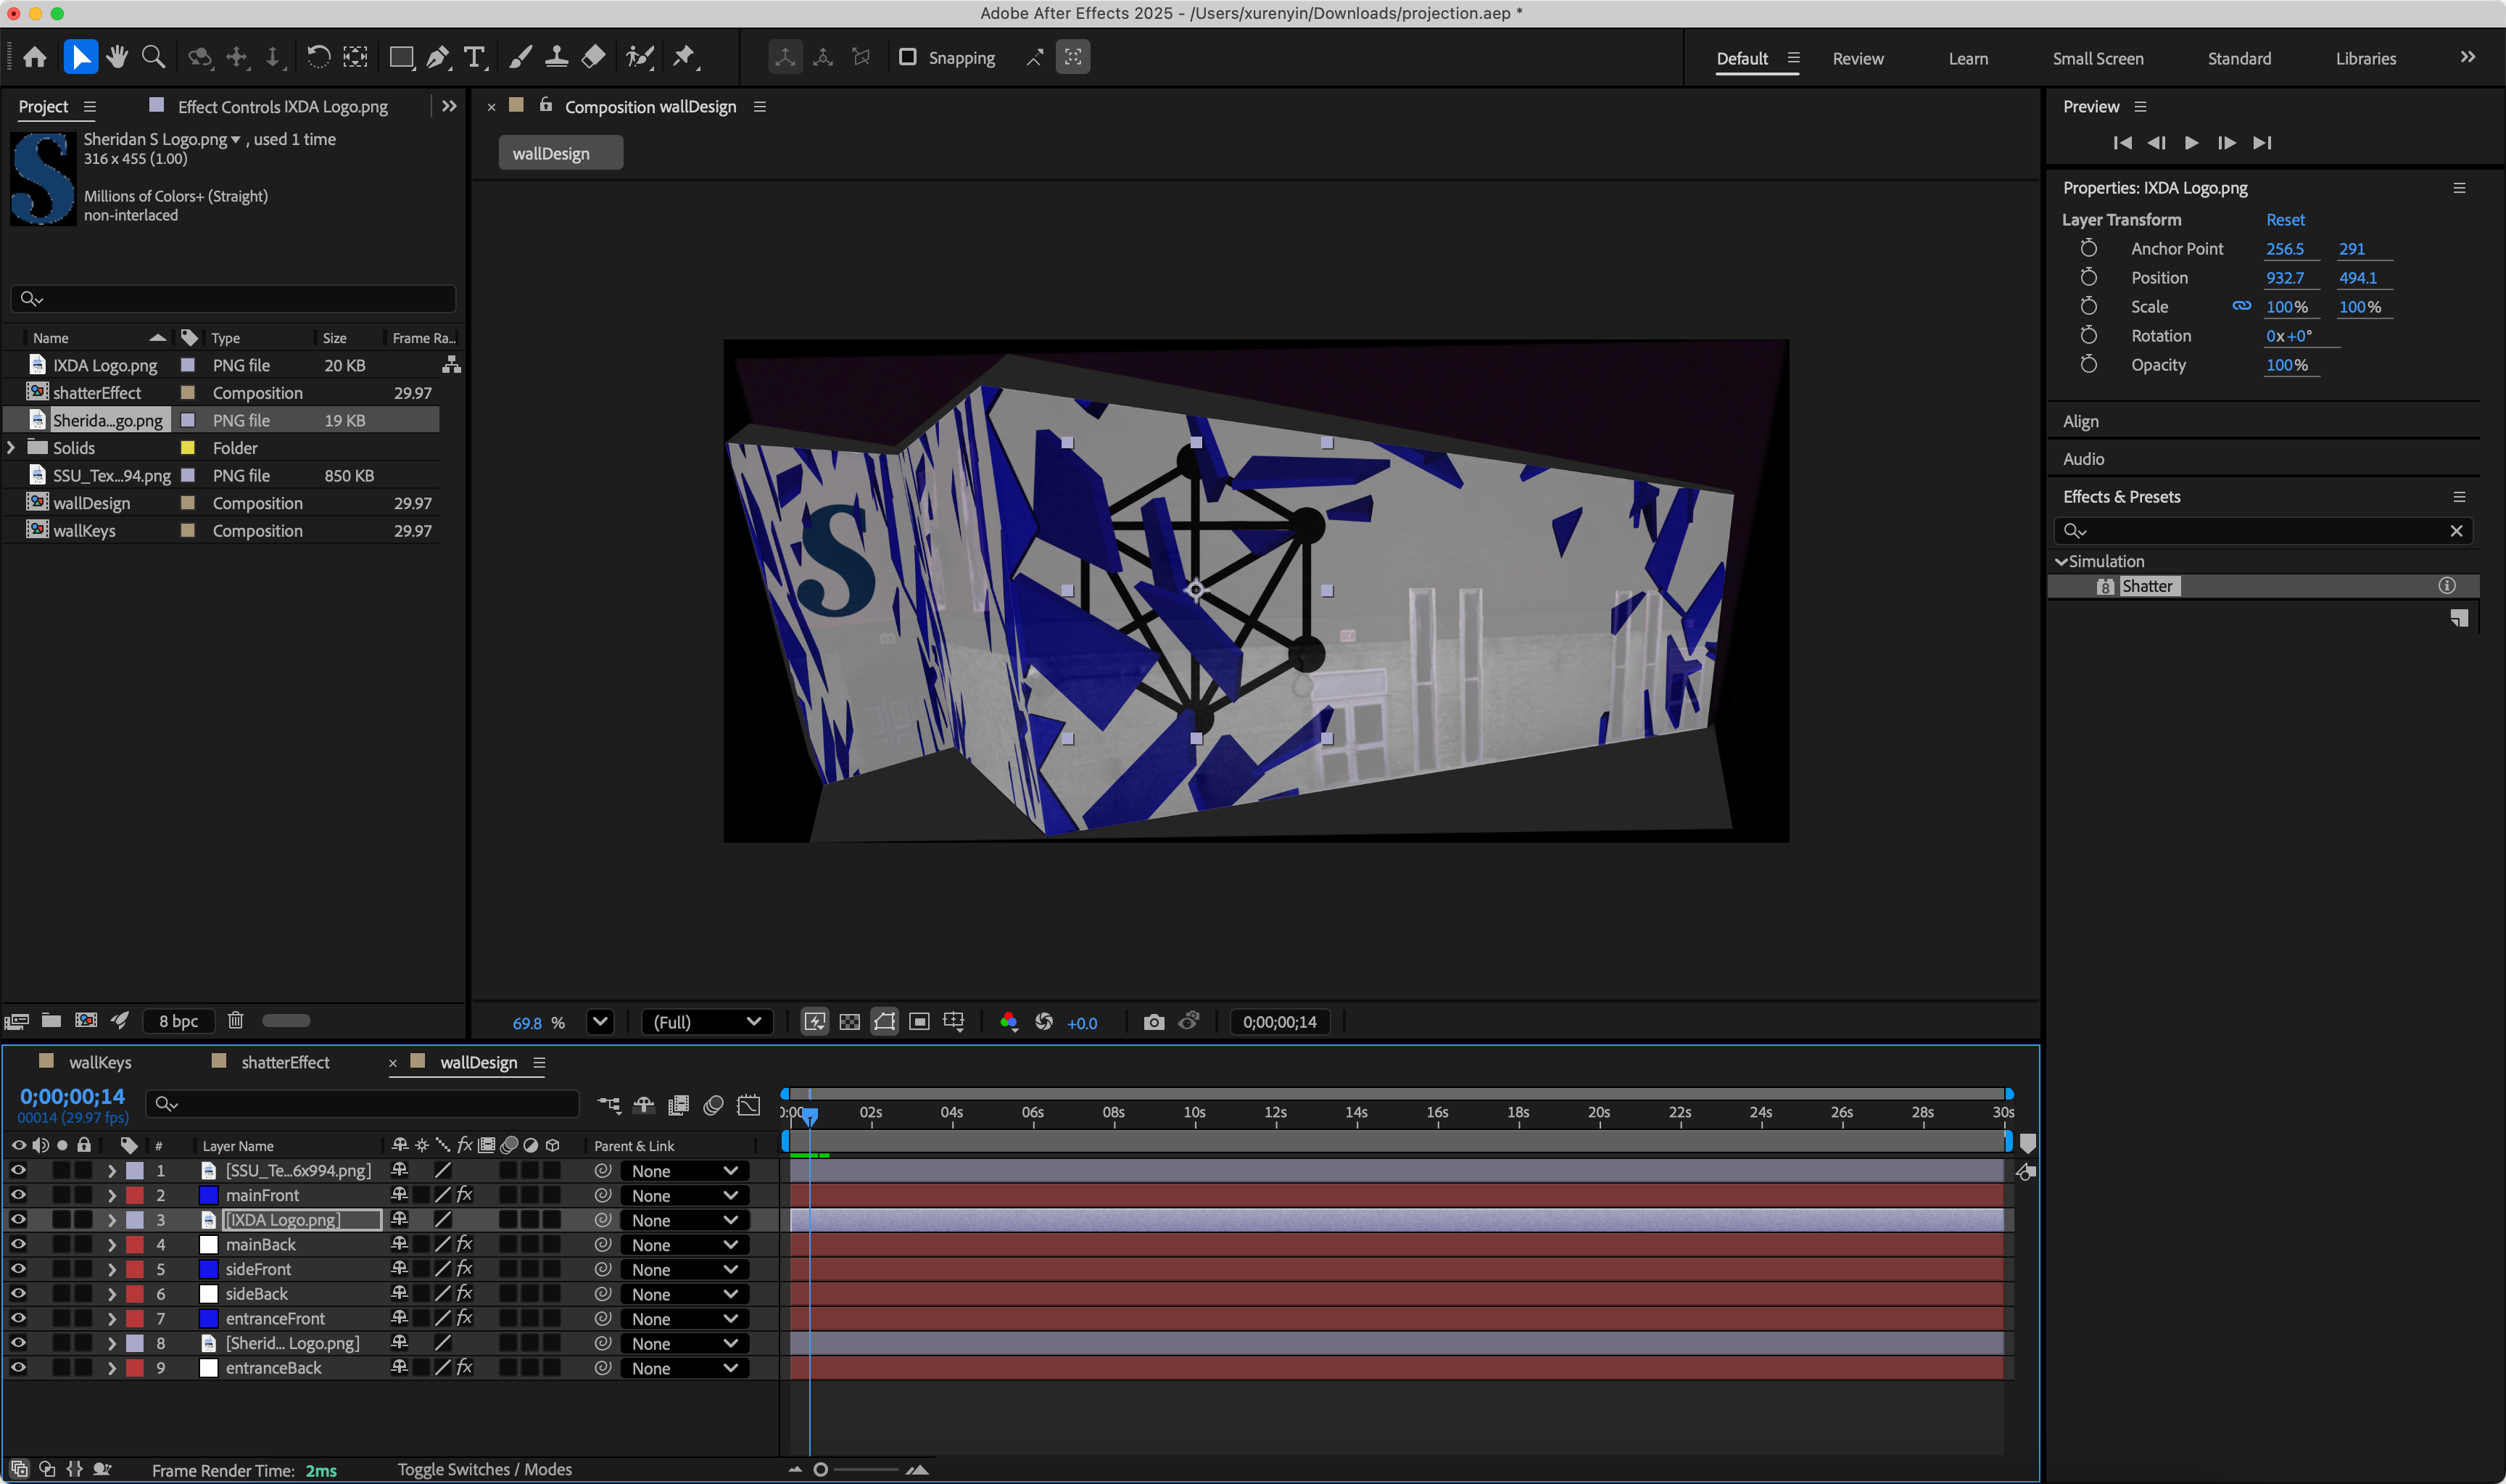Expand properties of the sideBack layer

click(x=112, y=1293)
